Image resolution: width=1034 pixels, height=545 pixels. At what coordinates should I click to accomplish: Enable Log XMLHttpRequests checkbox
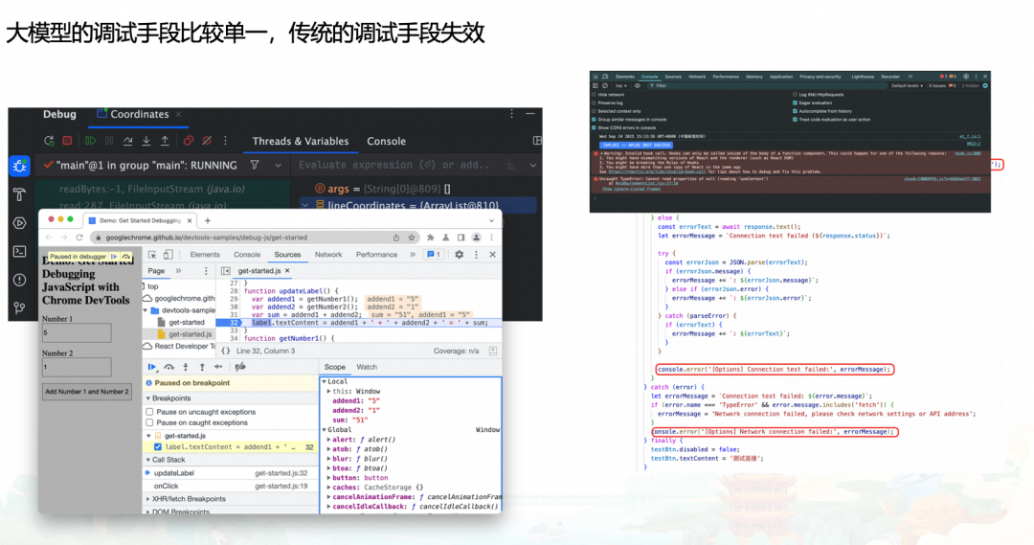[x=795, y=95]
